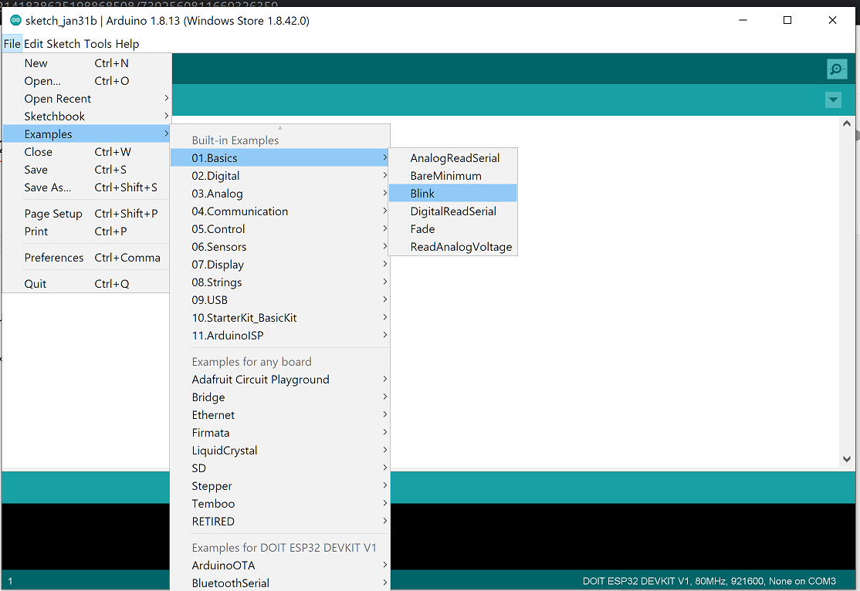
Task: Expand the 03.Analog examples submenu
Action: 279,194
